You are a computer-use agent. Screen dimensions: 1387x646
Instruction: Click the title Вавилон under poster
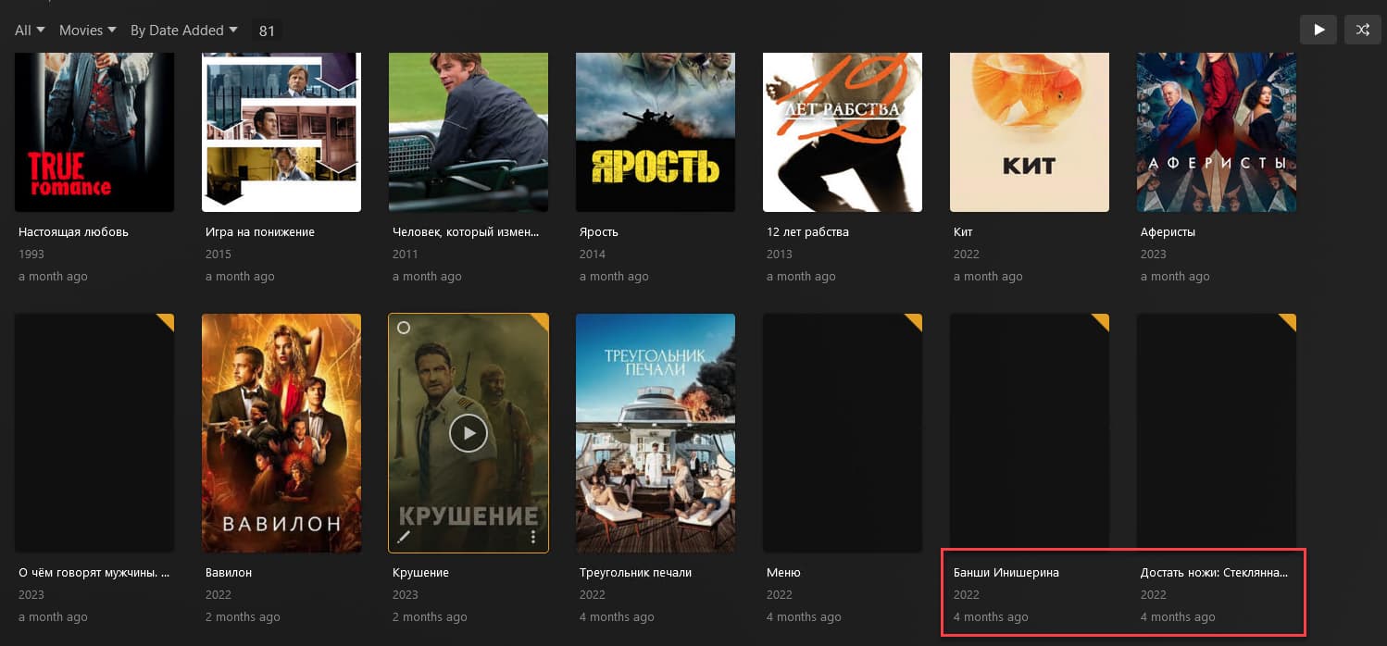pos(229,573)
